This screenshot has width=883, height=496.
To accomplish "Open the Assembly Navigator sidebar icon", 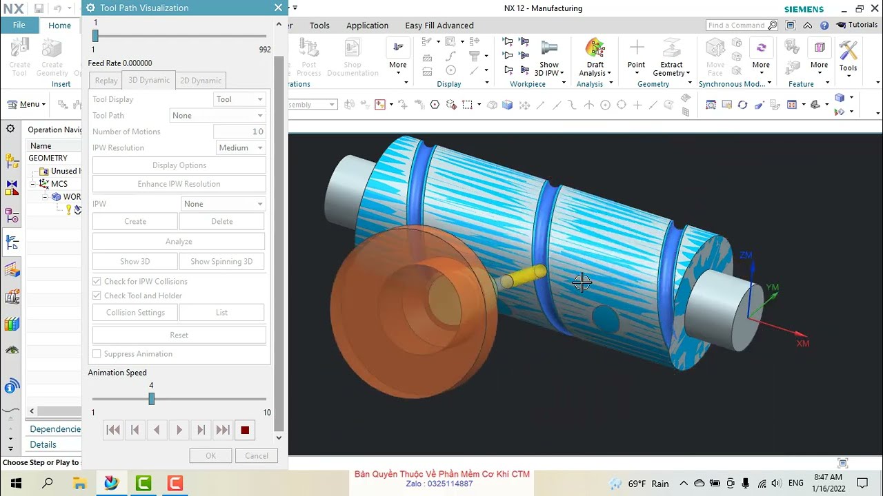I will pos(12,162).
